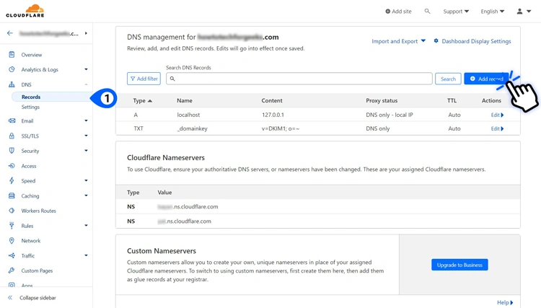Viewport: 541px width, 308px height.
Task: Click the back arrow in sidebar
Action: click(10, 33)
